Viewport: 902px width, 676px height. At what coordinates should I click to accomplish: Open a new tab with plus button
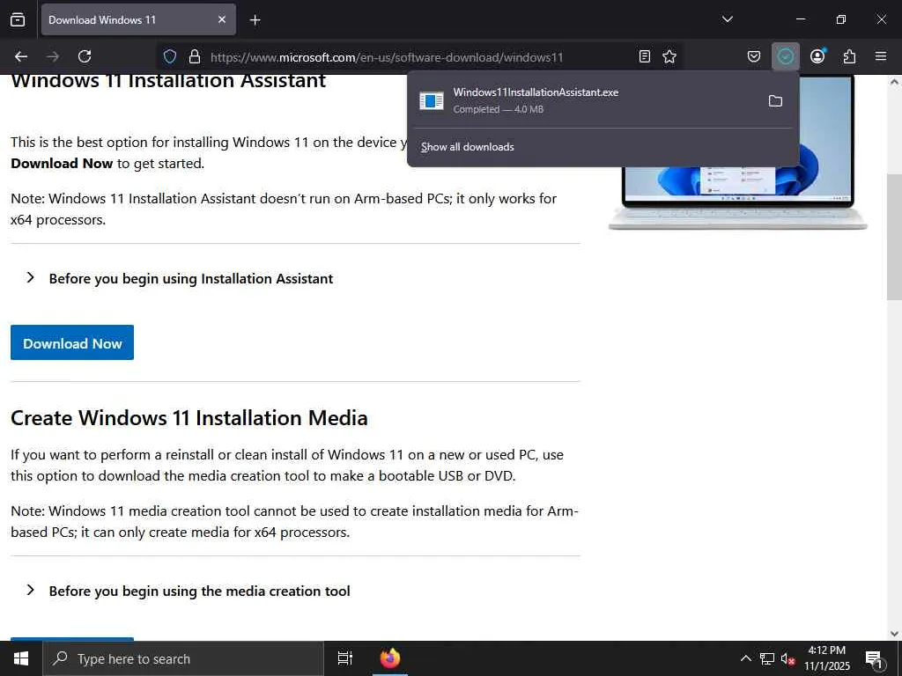point(255,20)
